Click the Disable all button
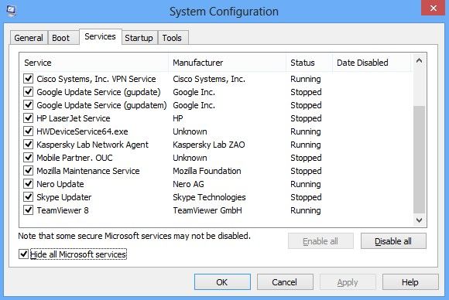This screenshot has height=300, width=449. click(x=393, y=241)
